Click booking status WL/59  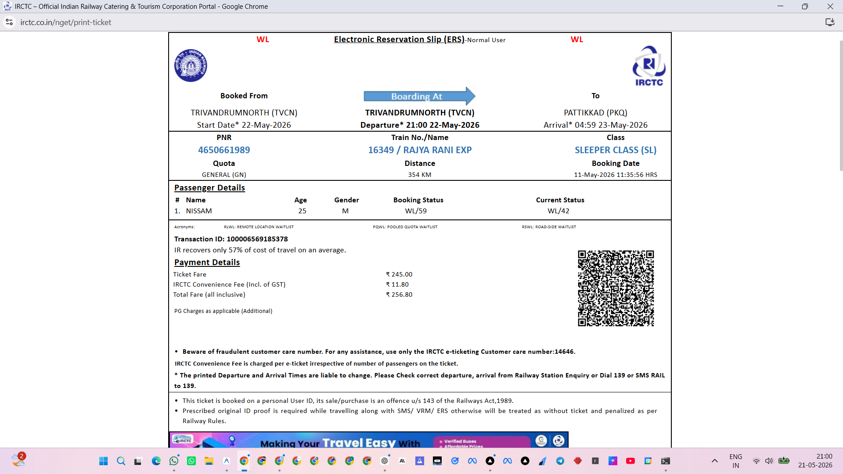(x=416, y=211)
